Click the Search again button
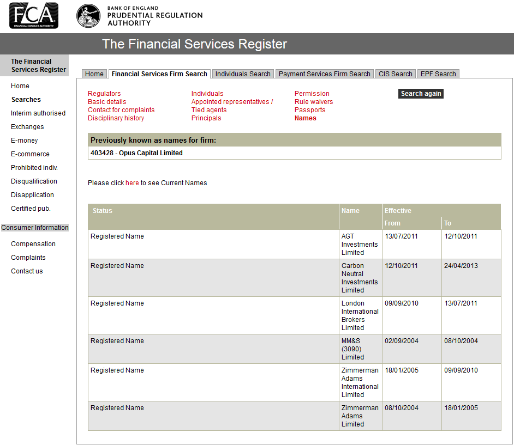This screenshot has width=514, height=445. coord(421,94)
